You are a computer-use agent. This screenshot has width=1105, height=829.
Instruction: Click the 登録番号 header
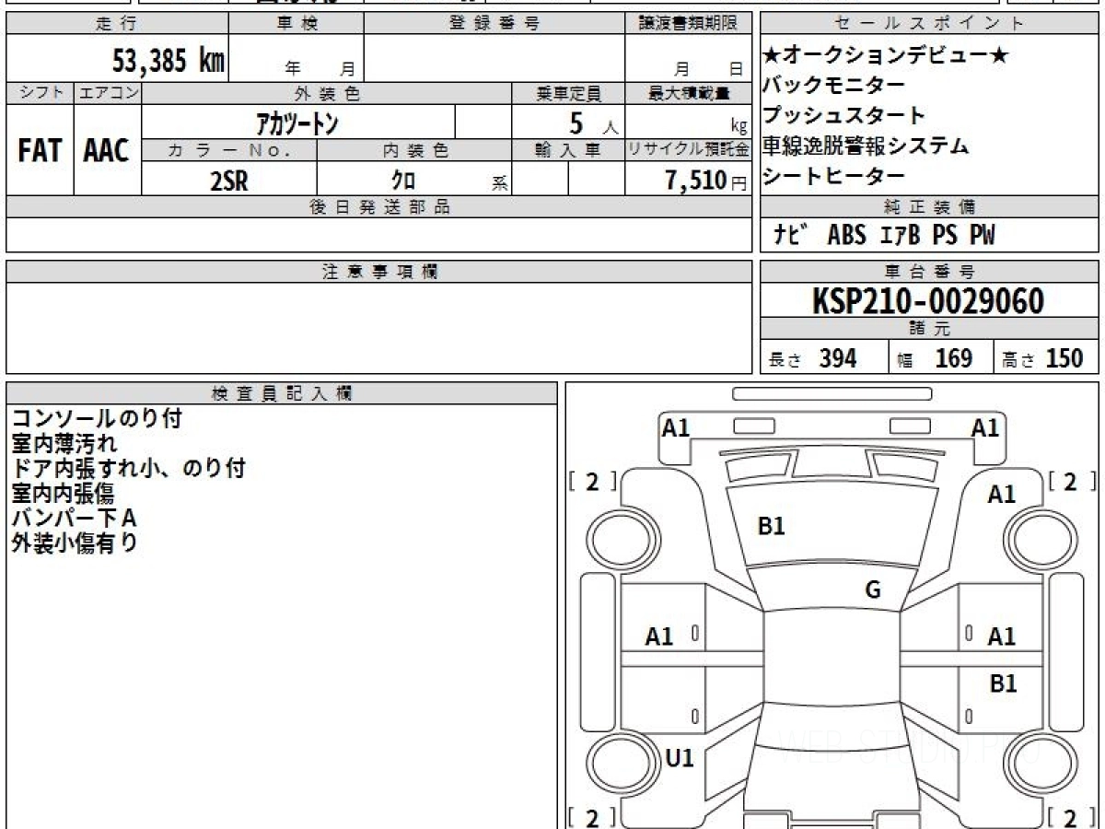(x=494, y=23)
